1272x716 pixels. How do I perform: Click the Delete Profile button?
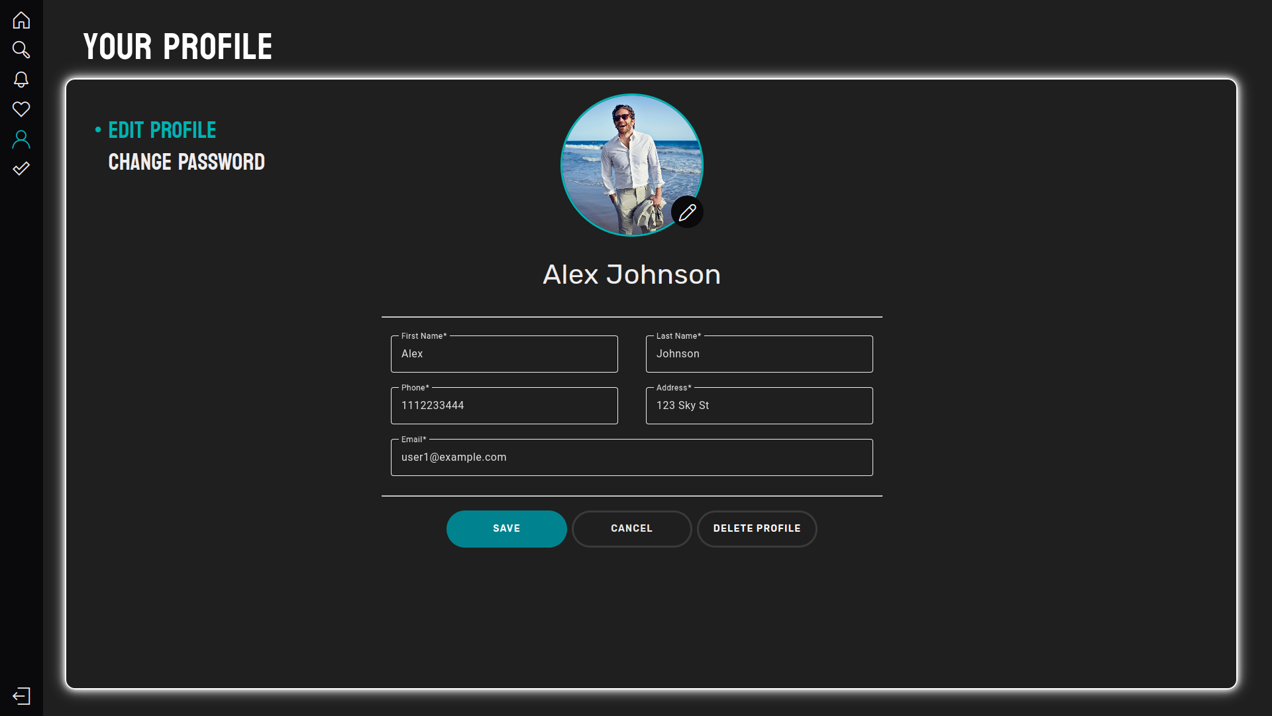pos(757,528)
